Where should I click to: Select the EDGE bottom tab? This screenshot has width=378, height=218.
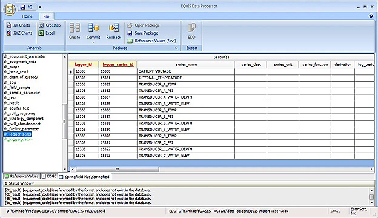pos(50,176)
